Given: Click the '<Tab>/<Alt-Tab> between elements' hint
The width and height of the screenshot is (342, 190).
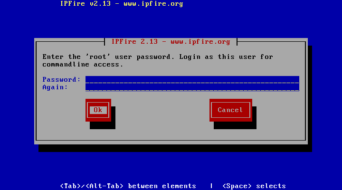Looking at the screenshot, I should [128, 186].
